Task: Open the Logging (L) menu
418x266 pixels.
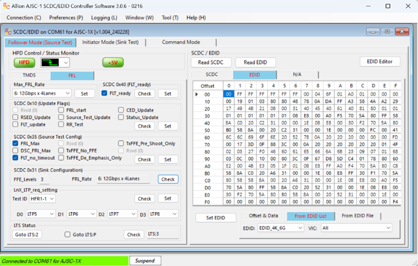Action: (x=104, y=17)
